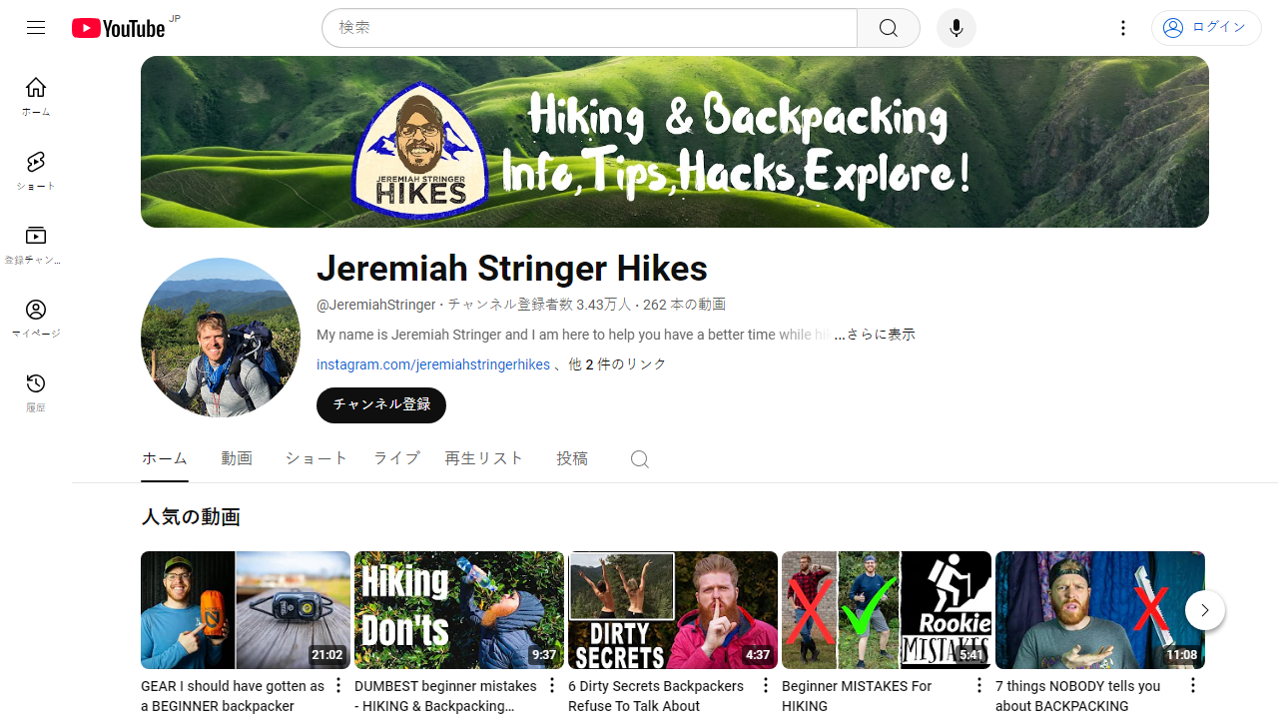This screenshot has height=719, width=1278.
Task: Open the settings three-dot menu in header
Action: click(1123, 28)
